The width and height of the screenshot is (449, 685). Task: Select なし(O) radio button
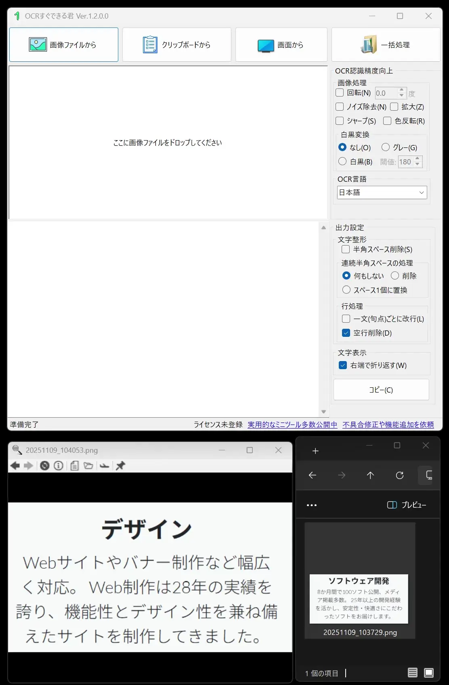click(342, 147)
